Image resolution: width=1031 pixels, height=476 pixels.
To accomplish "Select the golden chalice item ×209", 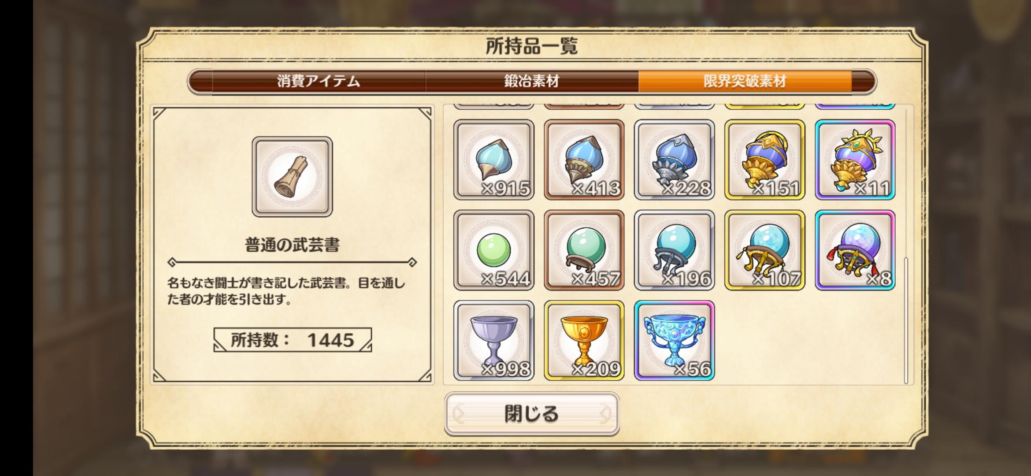I will [584, 340].
